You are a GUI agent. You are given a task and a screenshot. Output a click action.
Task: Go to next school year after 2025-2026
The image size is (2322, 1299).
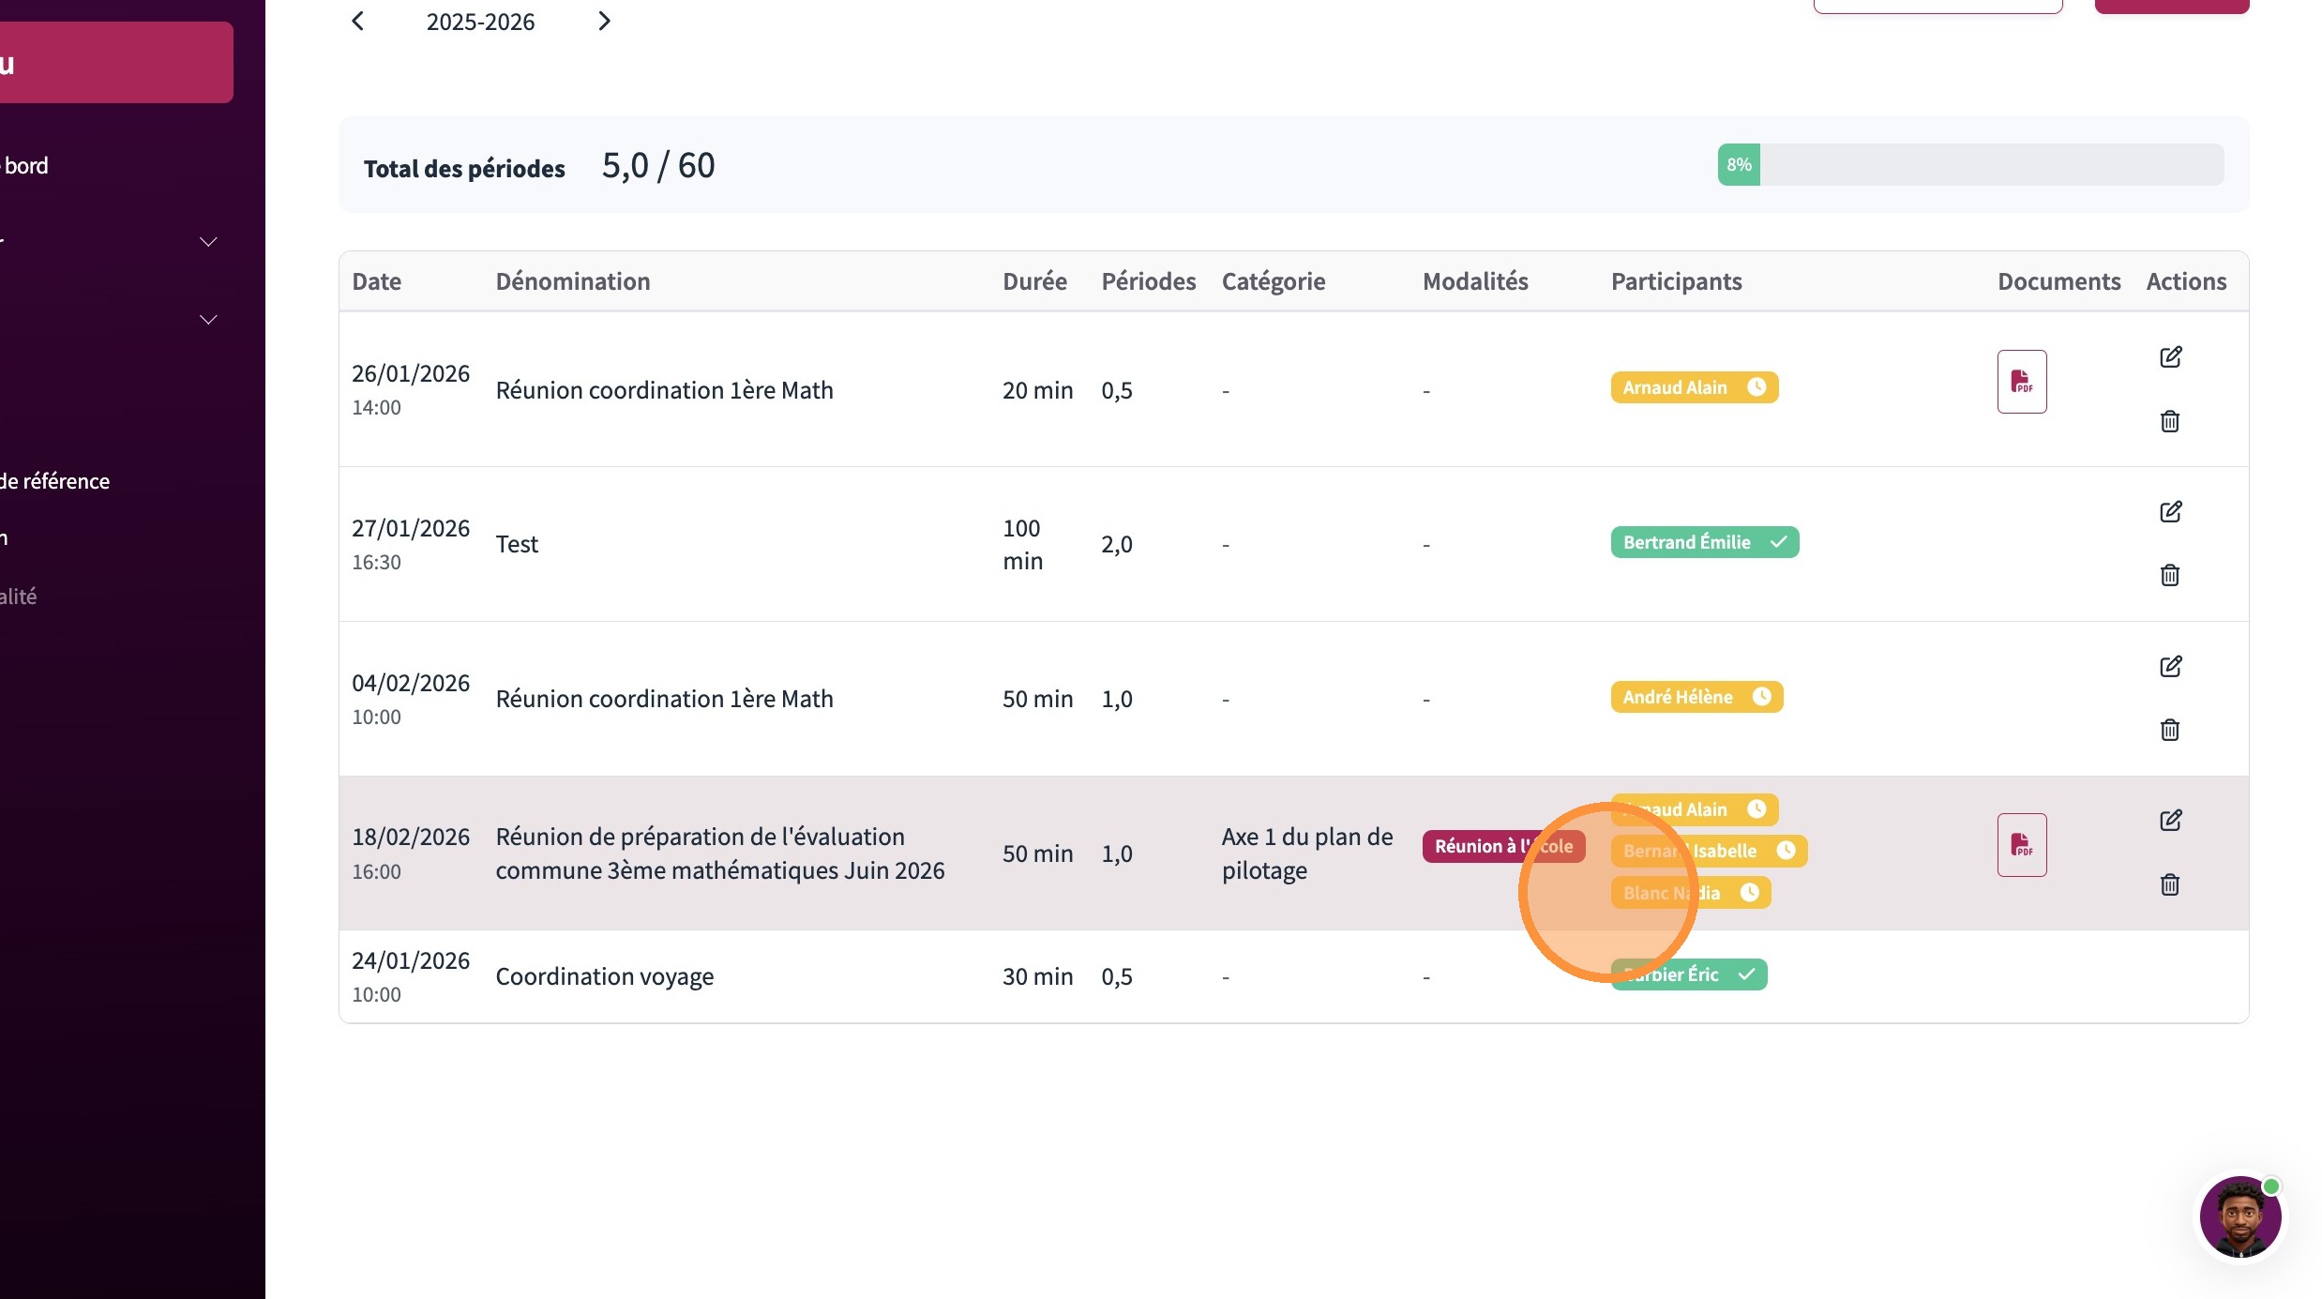click(604, 21)
